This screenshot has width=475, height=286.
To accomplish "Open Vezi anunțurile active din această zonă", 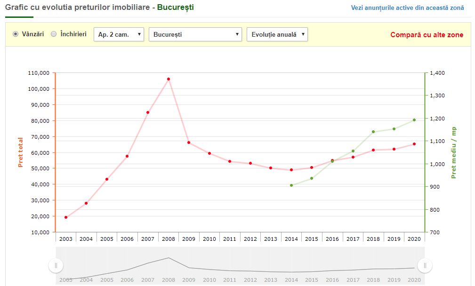I will (407, 8).
